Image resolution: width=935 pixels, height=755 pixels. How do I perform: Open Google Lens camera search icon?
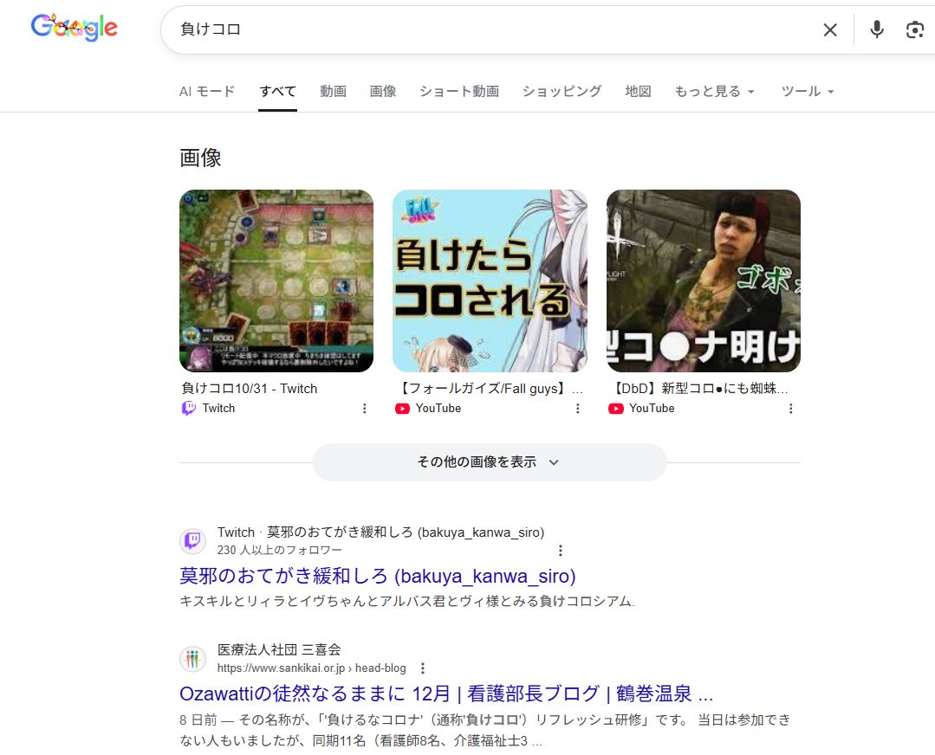click(915, 29)
